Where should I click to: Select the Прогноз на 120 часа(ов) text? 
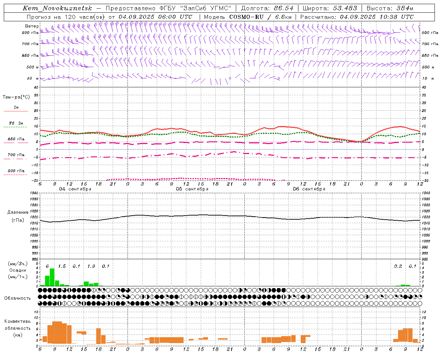(66, 17)
